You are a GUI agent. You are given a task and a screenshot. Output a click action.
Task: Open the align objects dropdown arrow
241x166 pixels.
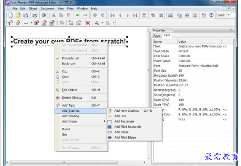pos(113,23)
